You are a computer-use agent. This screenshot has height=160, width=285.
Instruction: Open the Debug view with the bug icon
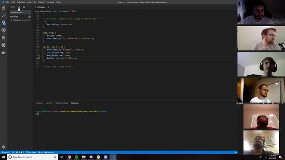pyautogui.click(x=4, y=30)
